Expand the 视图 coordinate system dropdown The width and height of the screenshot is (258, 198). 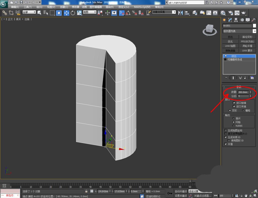(90, 12)
